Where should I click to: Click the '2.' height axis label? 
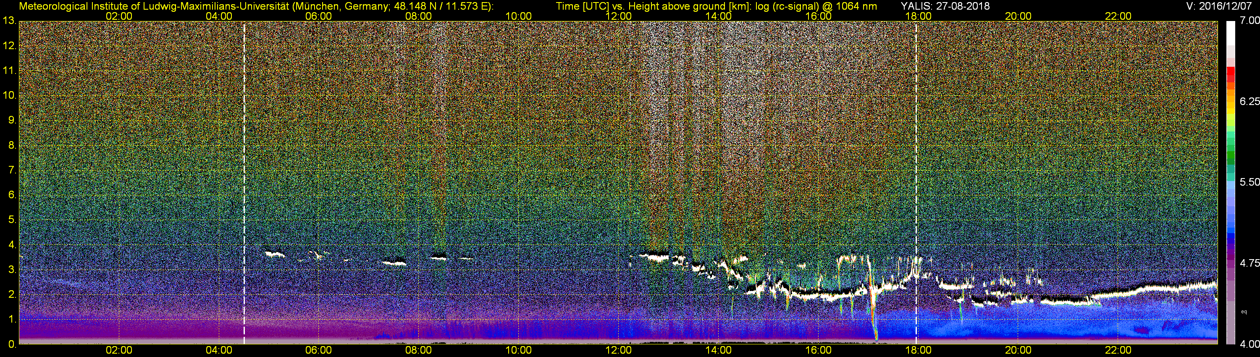pos(13,294)
